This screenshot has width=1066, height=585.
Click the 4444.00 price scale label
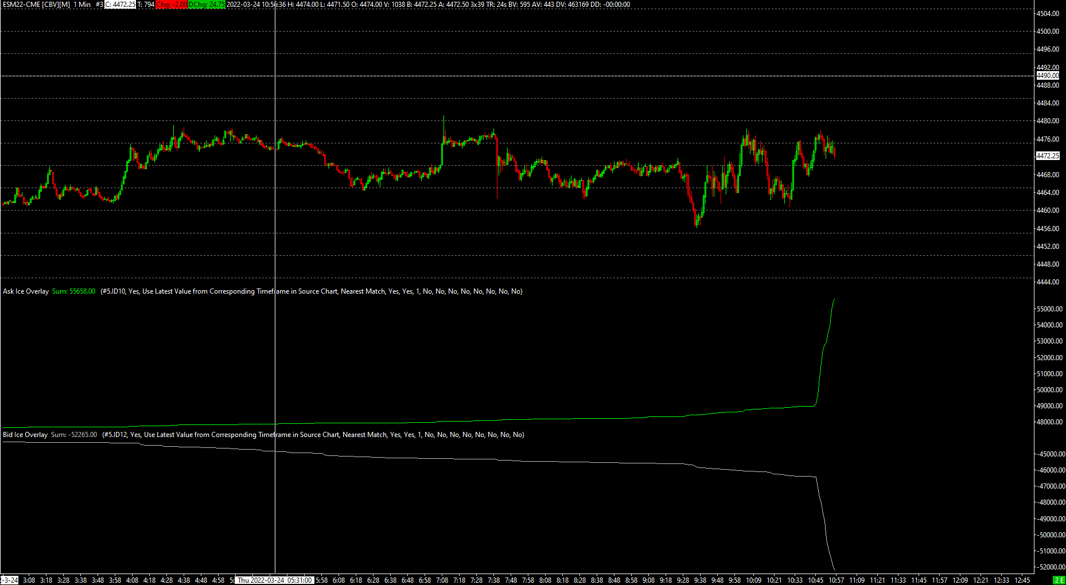tap(1048, 282)
